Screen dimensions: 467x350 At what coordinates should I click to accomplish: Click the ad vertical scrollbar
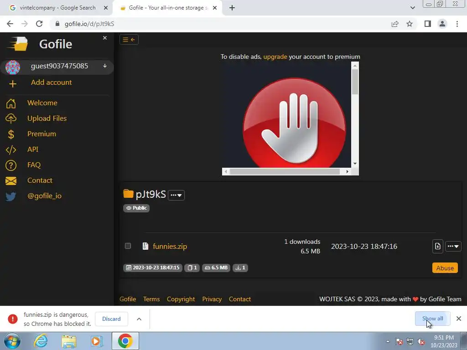click(x=355, y=114)
